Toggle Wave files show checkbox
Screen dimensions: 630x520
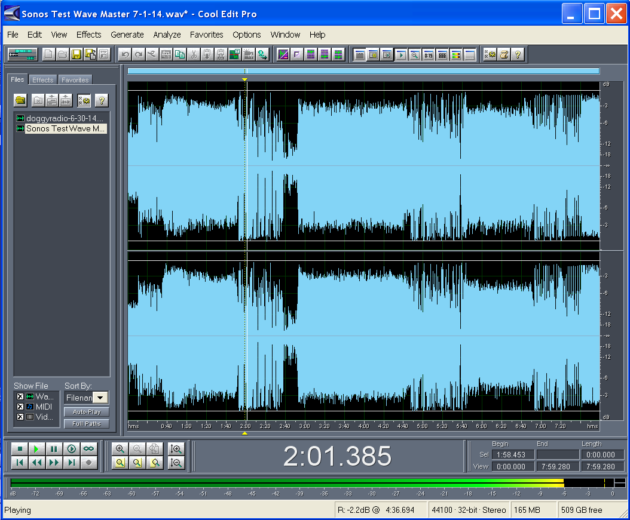coord(20,396)
